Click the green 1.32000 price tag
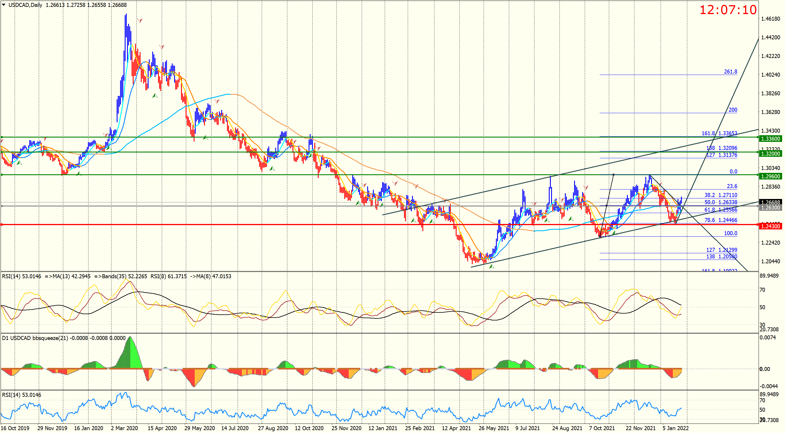The width and height of the screenshot is (785, 433). tap(770, 154)
